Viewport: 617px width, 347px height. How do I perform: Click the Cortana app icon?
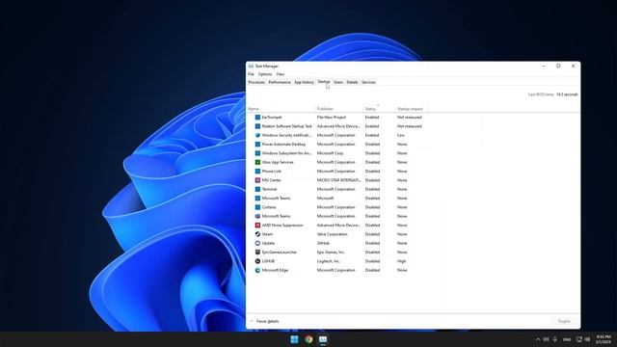257,207
